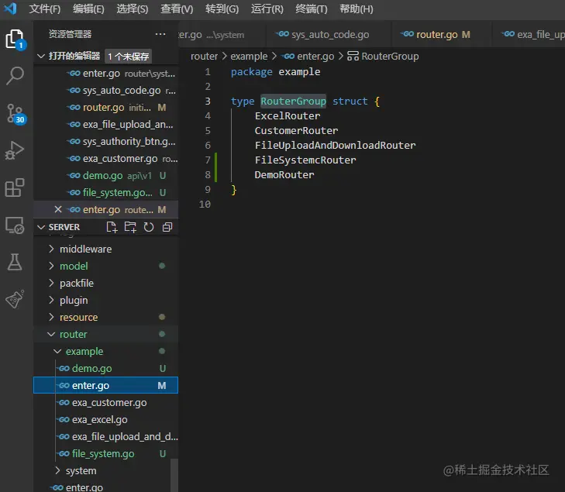Viewport: 565px width, 492px height.
Task: Open the Run and Debug view
Action: [15, 150]
